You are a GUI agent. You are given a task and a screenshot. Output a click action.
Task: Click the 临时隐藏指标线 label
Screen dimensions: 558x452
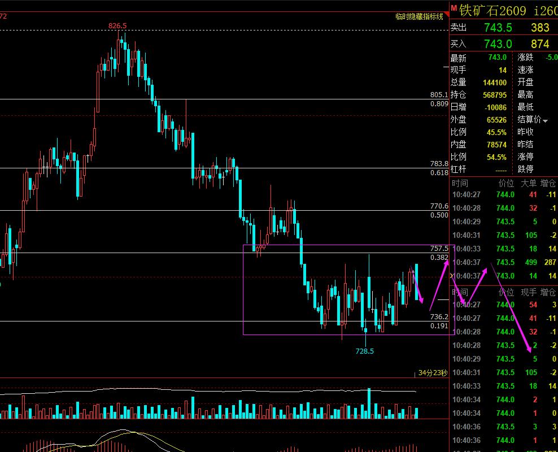tap(419, 16)
